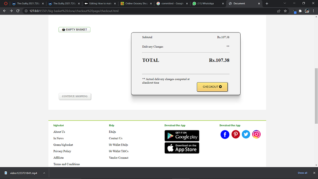Open the Privacy Policy link
318x179 pixels.
click(x=62, y=151)
